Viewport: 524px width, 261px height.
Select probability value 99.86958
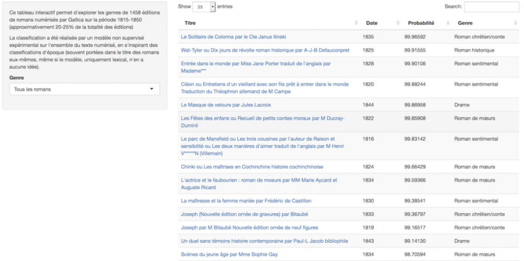click(x=414, y=105)
